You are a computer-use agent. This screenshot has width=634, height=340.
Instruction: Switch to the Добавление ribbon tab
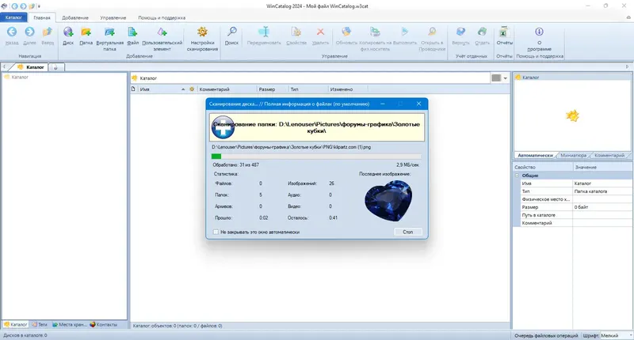(x=75, y=17)
